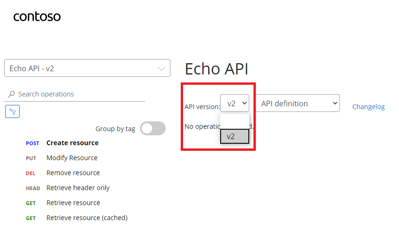Open Retrieve resource (cached) operation

87,218
